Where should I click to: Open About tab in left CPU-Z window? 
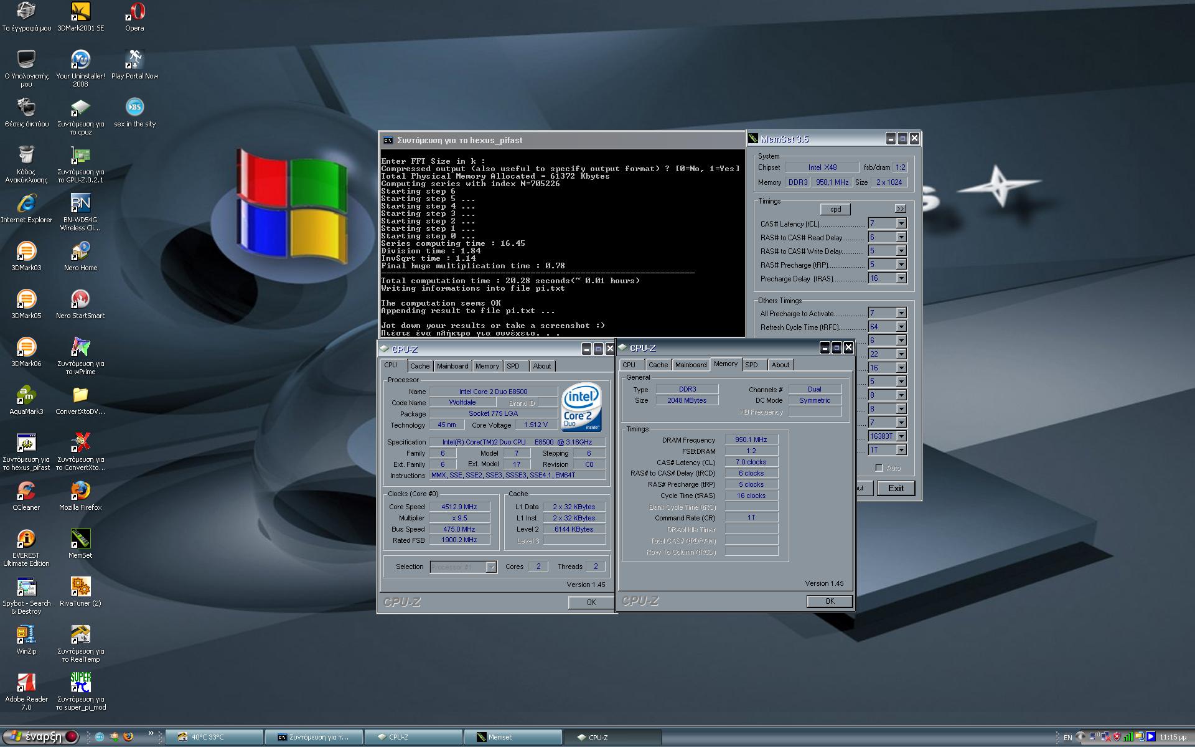(x=542, y=366)
